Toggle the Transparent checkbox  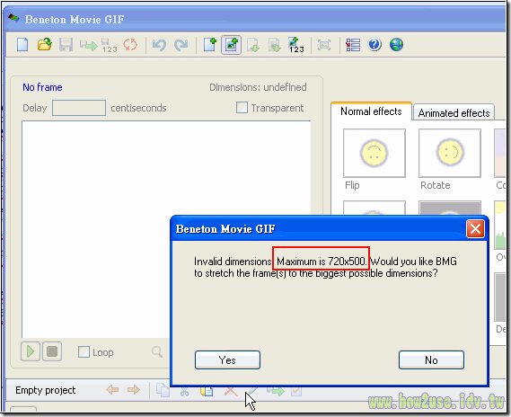pyautogui.click(x=242, y=107)
